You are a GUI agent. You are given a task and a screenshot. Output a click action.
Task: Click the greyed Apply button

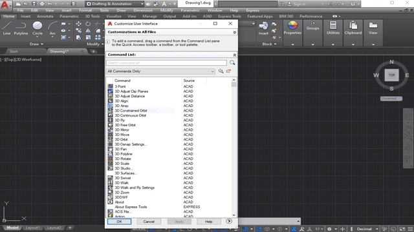click(x=179, y=222)
